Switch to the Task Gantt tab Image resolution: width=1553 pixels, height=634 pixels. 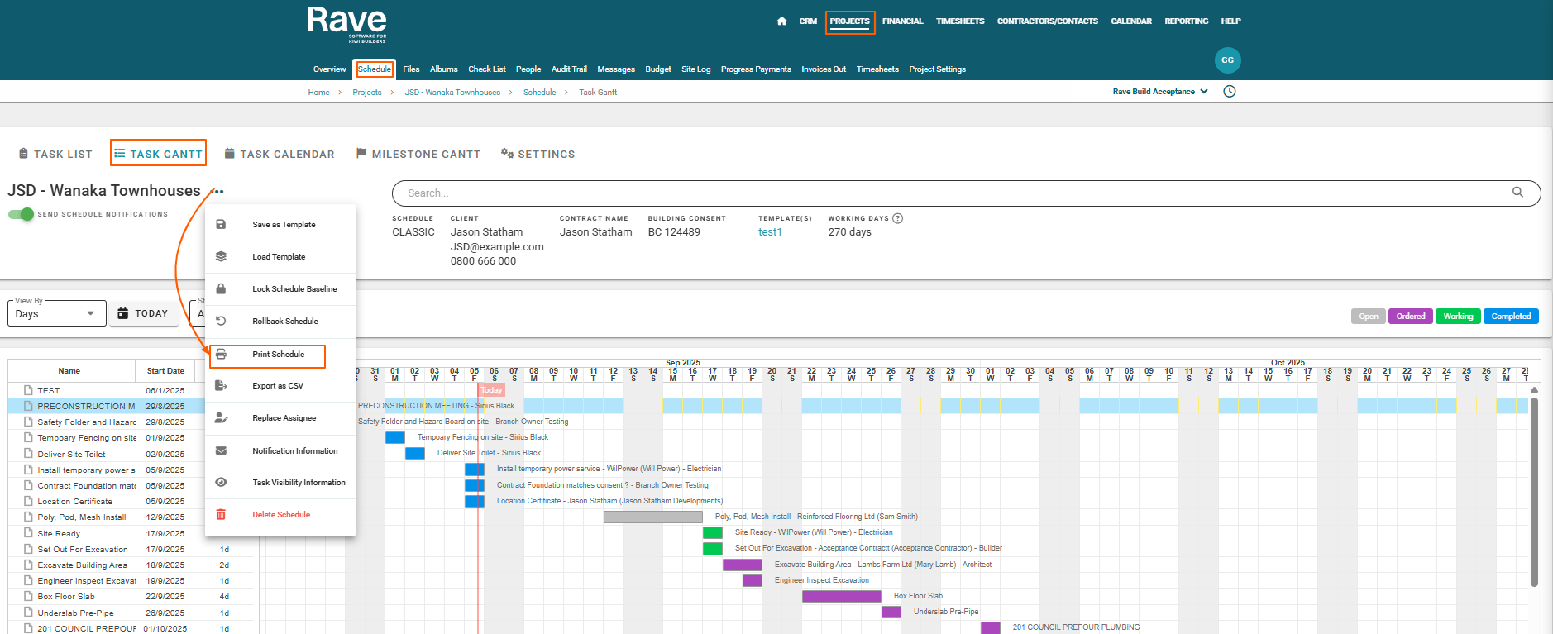tap(158, 154)
